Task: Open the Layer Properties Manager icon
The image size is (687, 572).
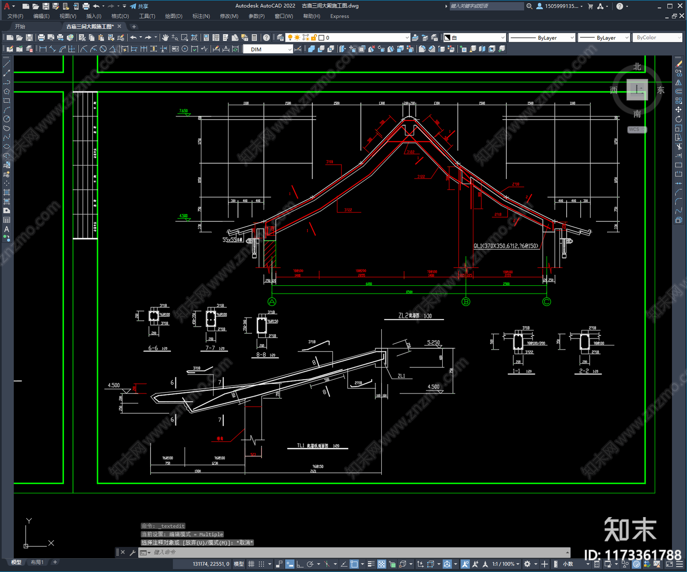Action: point(280,38)
